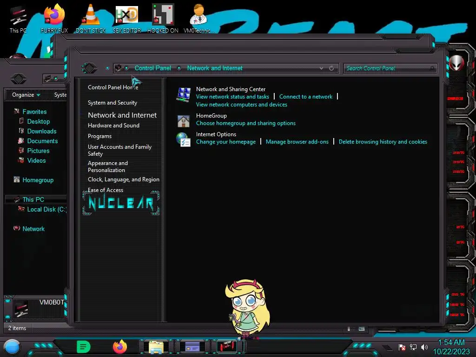Select Network in Explorer sidebar
The width and height of the screenshot is (476, 357).
33,229
